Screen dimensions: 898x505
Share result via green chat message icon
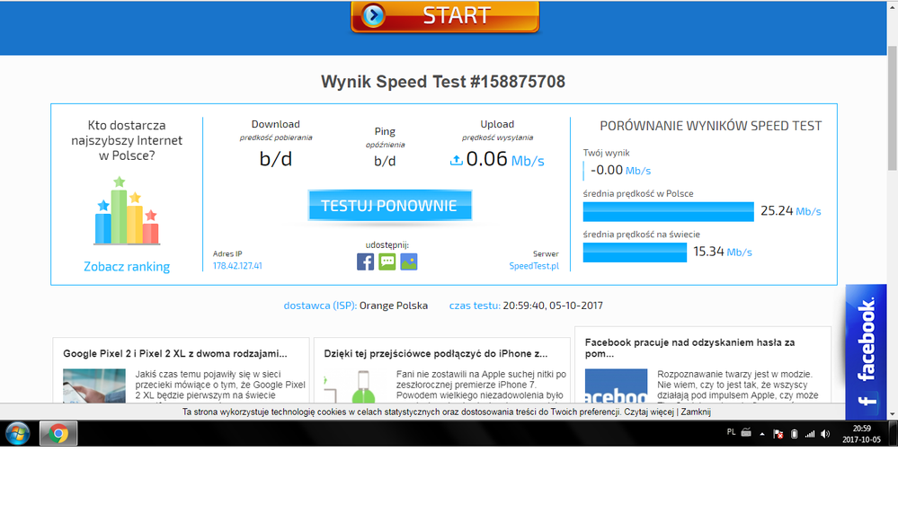coord(387,261)
